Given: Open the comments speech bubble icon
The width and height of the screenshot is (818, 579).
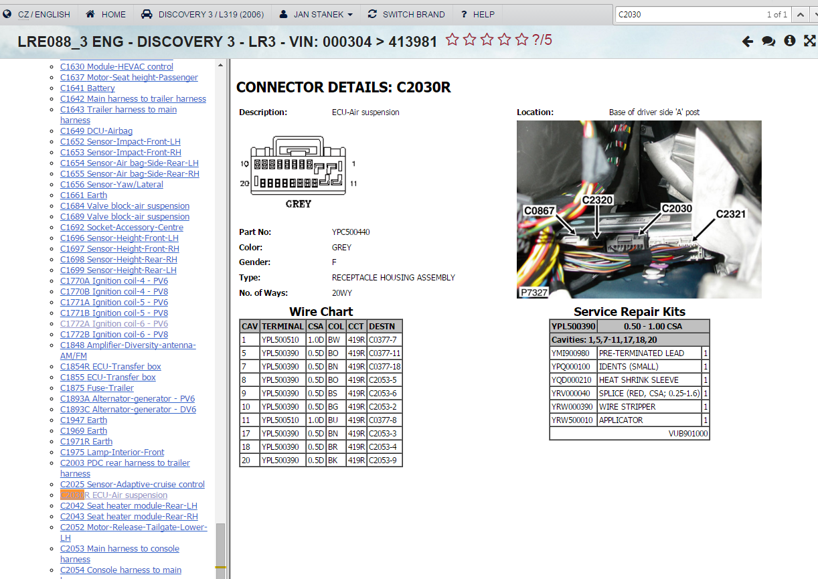Looking at the screenshot, I should click(x=768, y=42).
